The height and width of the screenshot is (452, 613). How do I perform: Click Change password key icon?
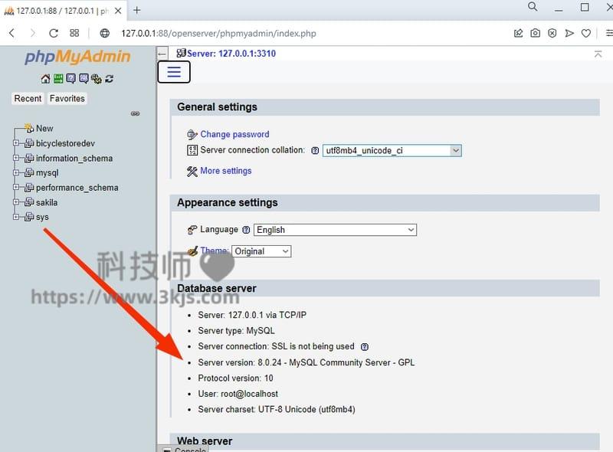192,135
